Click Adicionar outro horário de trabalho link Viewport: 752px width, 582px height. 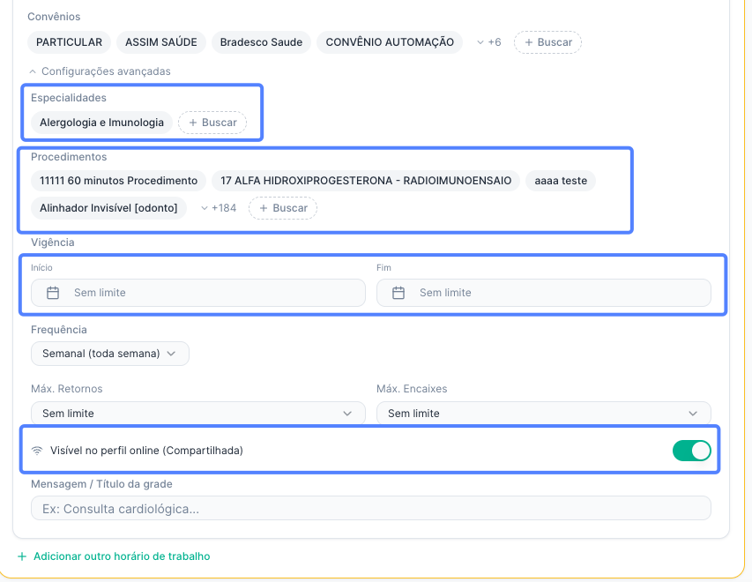pyautogui.click(x=122, y=556)
